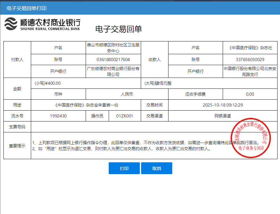Click the payee bank 中国银行北京安苑路支行 cell
Screen dimensions: 280x214
250,71
